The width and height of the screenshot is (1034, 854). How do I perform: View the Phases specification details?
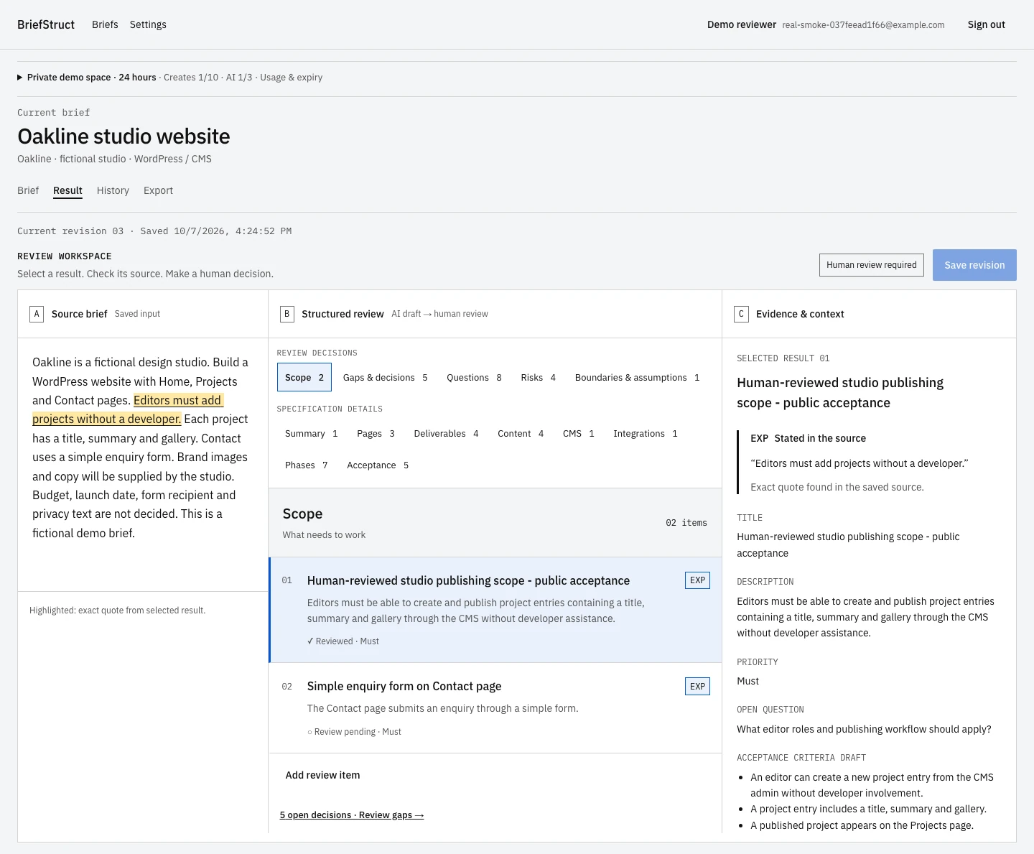306,465
